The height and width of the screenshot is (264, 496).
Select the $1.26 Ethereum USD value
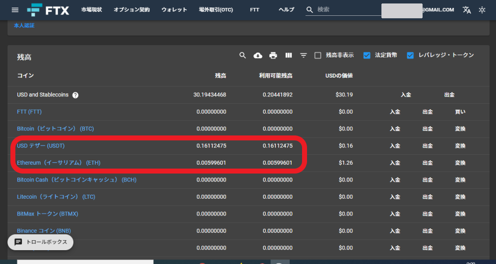pos(346,163)
